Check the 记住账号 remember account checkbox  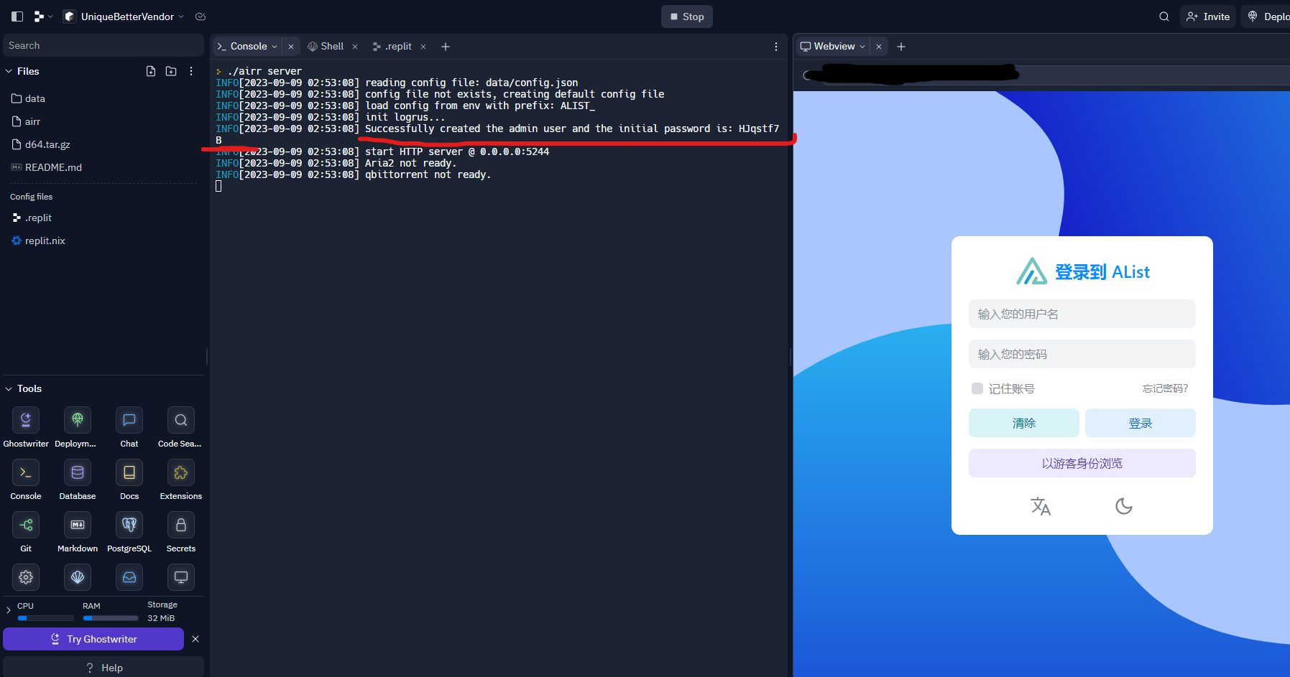pos(977,388)
